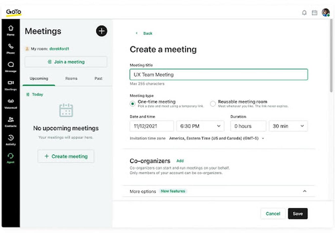The height and width of the screenshot is (233, 335).
Task: Click the Create meeting button
Action: click(x=66, y=156)
